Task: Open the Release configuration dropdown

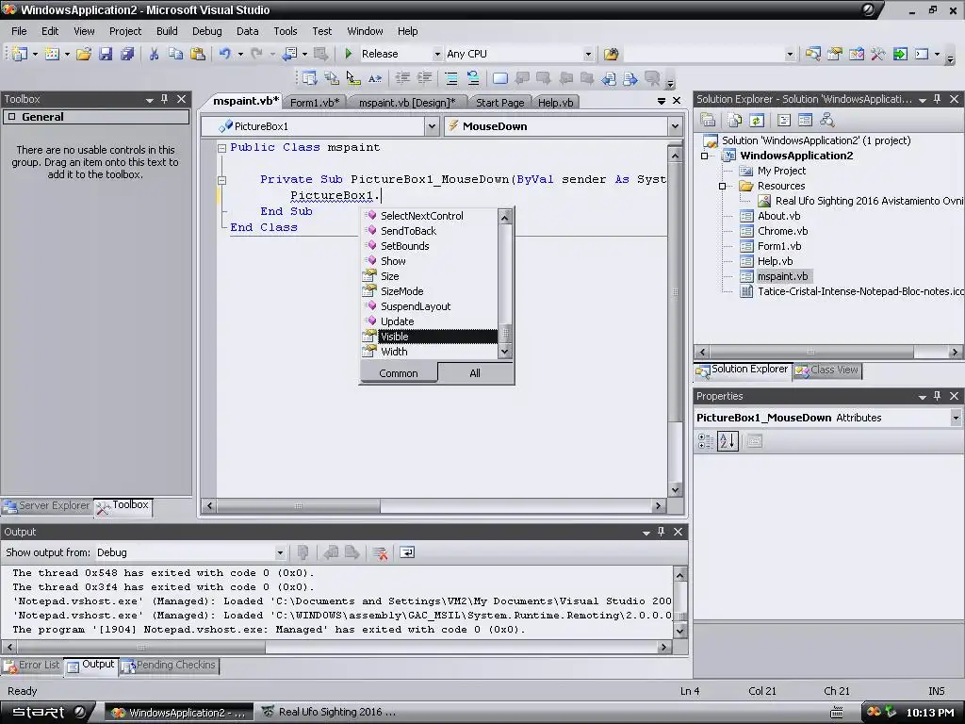Action: (437, 54)
